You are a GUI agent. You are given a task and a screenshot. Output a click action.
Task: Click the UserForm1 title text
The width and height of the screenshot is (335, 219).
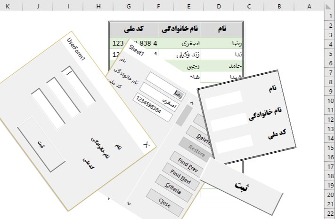click(x=76, y=49)
